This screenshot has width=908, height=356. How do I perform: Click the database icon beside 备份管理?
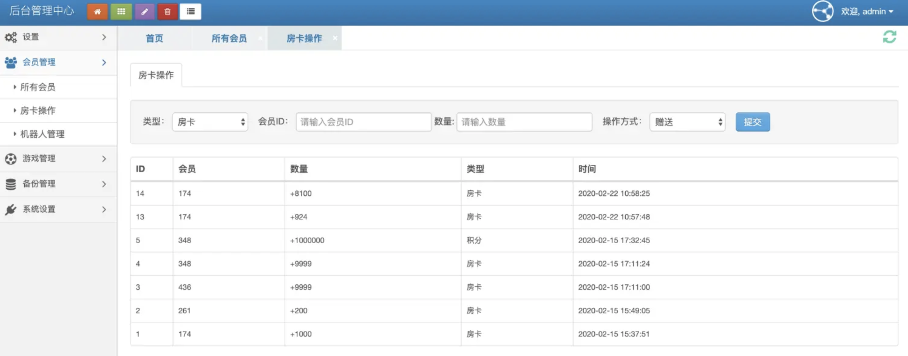10,184
